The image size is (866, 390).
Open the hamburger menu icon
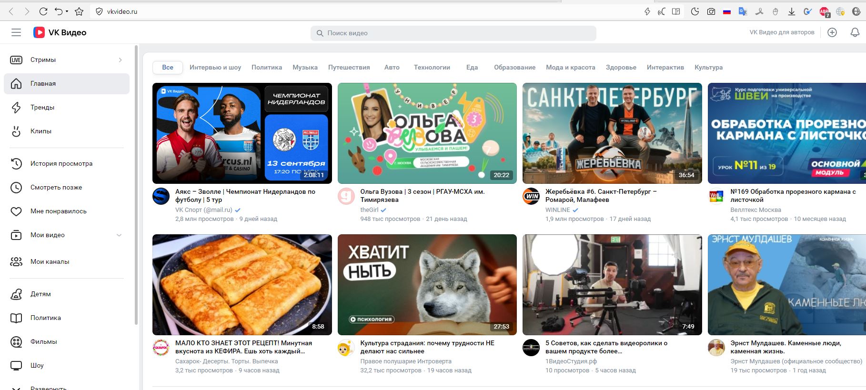coord(16,32)
